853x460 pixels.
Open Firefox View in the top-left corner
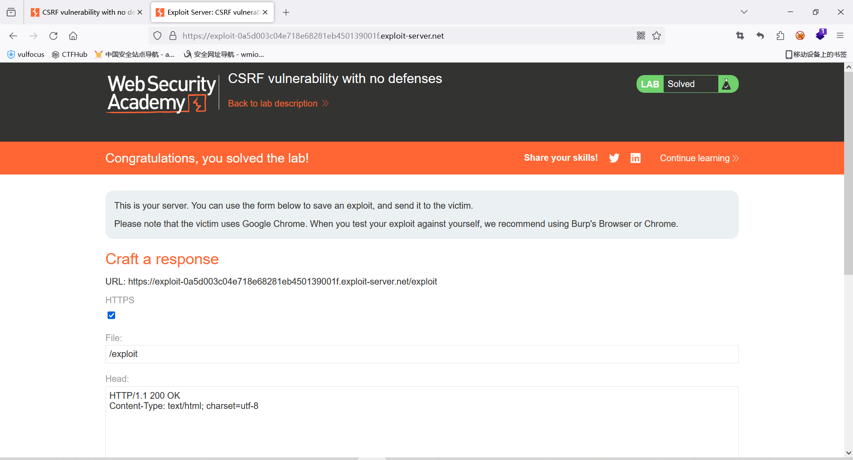click(x=11, y=12)
